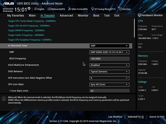Expand the XMP profile DDR4-3200 dropdown
Screen dimensions: 166x124
[x=109, y=52]
